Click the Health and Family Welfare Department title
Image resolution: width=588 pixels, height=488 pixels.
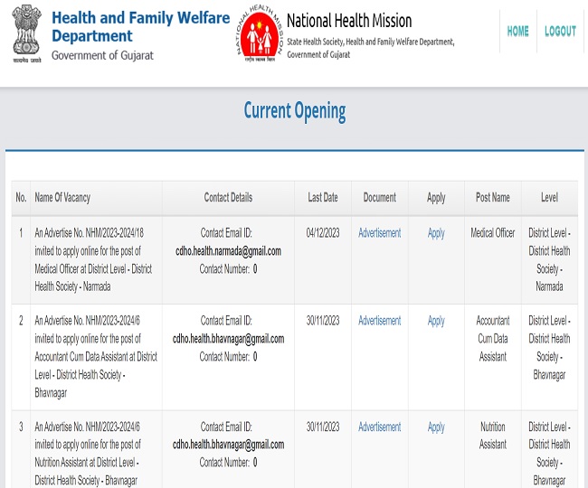pos(140,27)
